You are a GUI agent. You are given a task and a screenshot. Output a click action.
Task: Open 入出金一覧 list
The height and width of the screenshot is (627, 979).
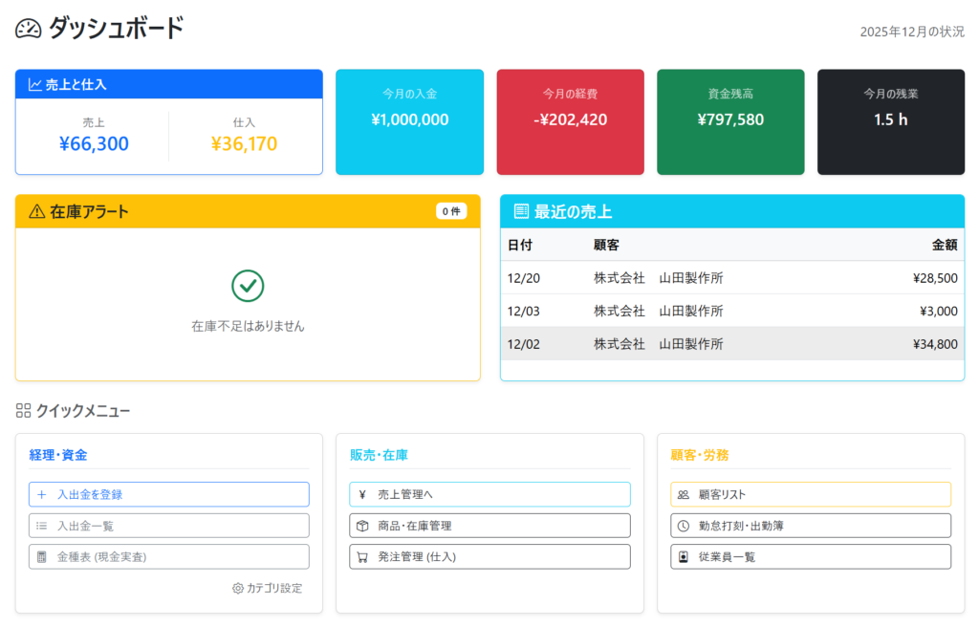168,526
